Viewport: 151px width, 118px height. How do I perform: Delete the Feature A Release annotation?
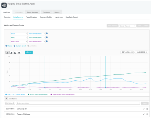147,114
